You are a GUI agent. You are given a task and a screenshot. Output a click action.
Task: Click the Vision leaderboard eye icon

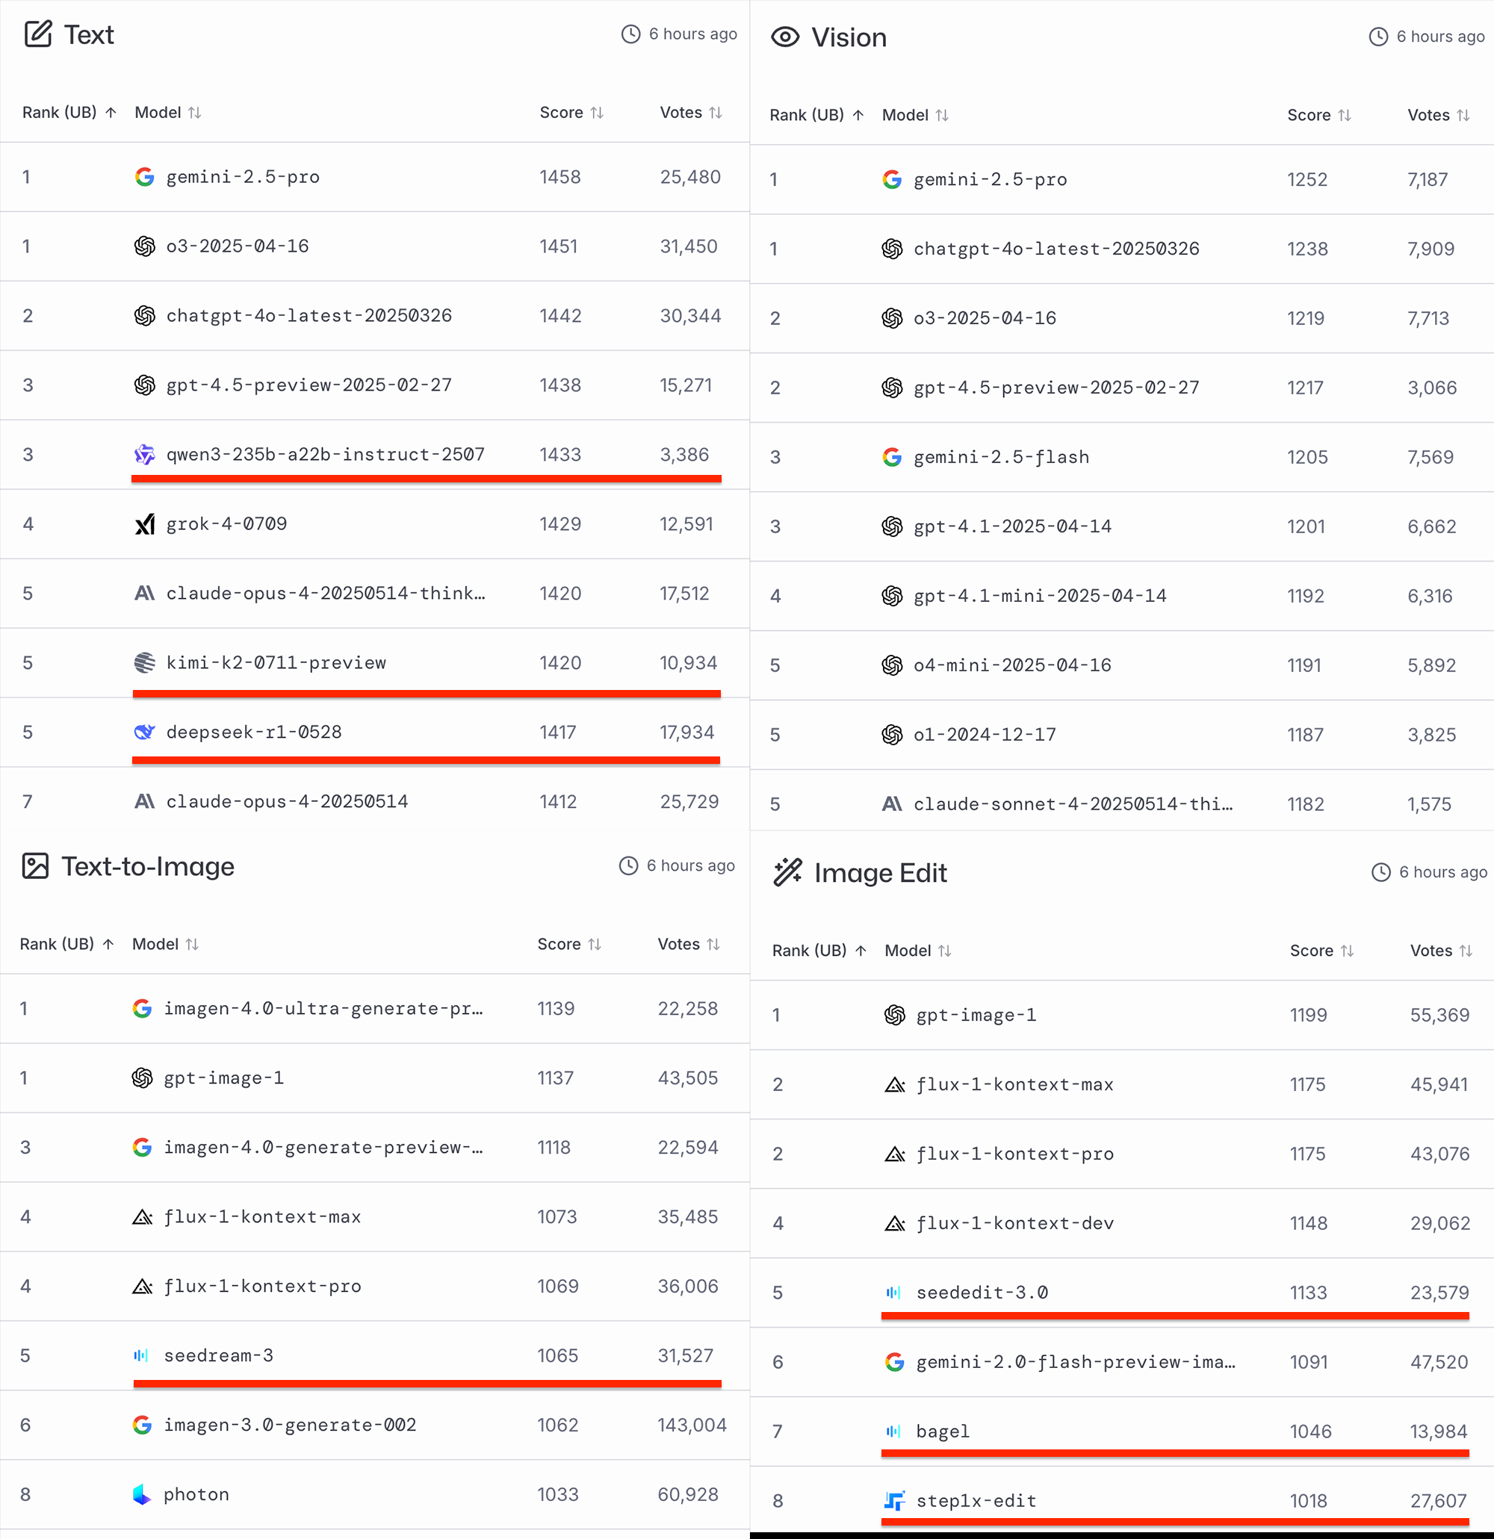click(784, 37)
